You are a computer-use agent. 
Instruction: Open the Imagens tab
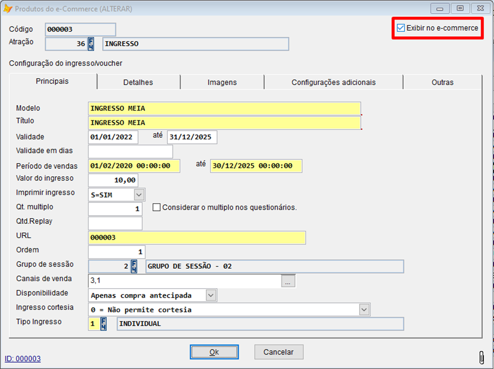(222, 82)
